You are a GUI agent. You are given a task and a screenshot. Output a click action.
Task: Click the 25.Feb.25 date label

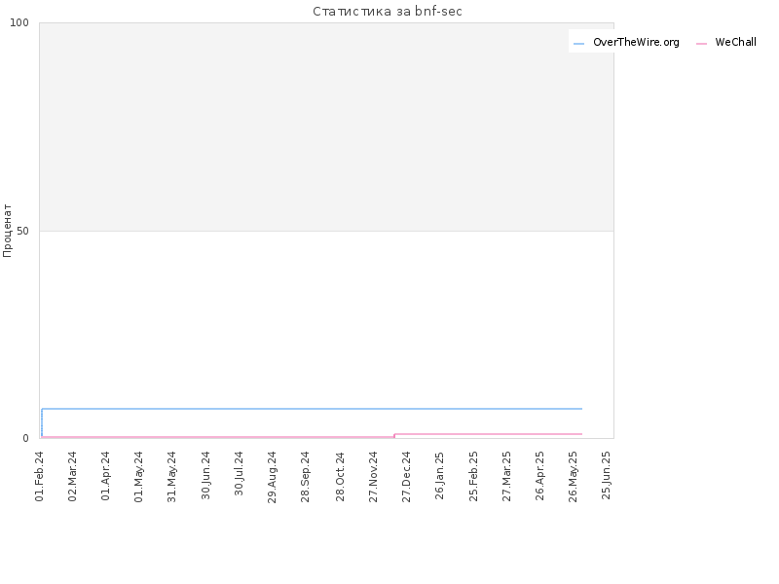[473, 476]
